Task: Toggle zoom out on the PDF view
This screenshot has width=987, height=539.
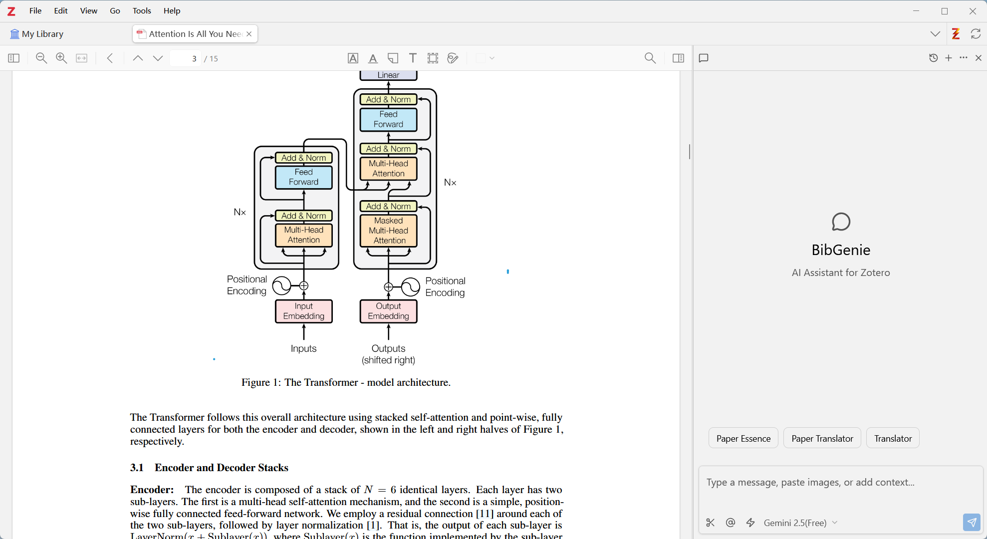Action: point(41,58)
